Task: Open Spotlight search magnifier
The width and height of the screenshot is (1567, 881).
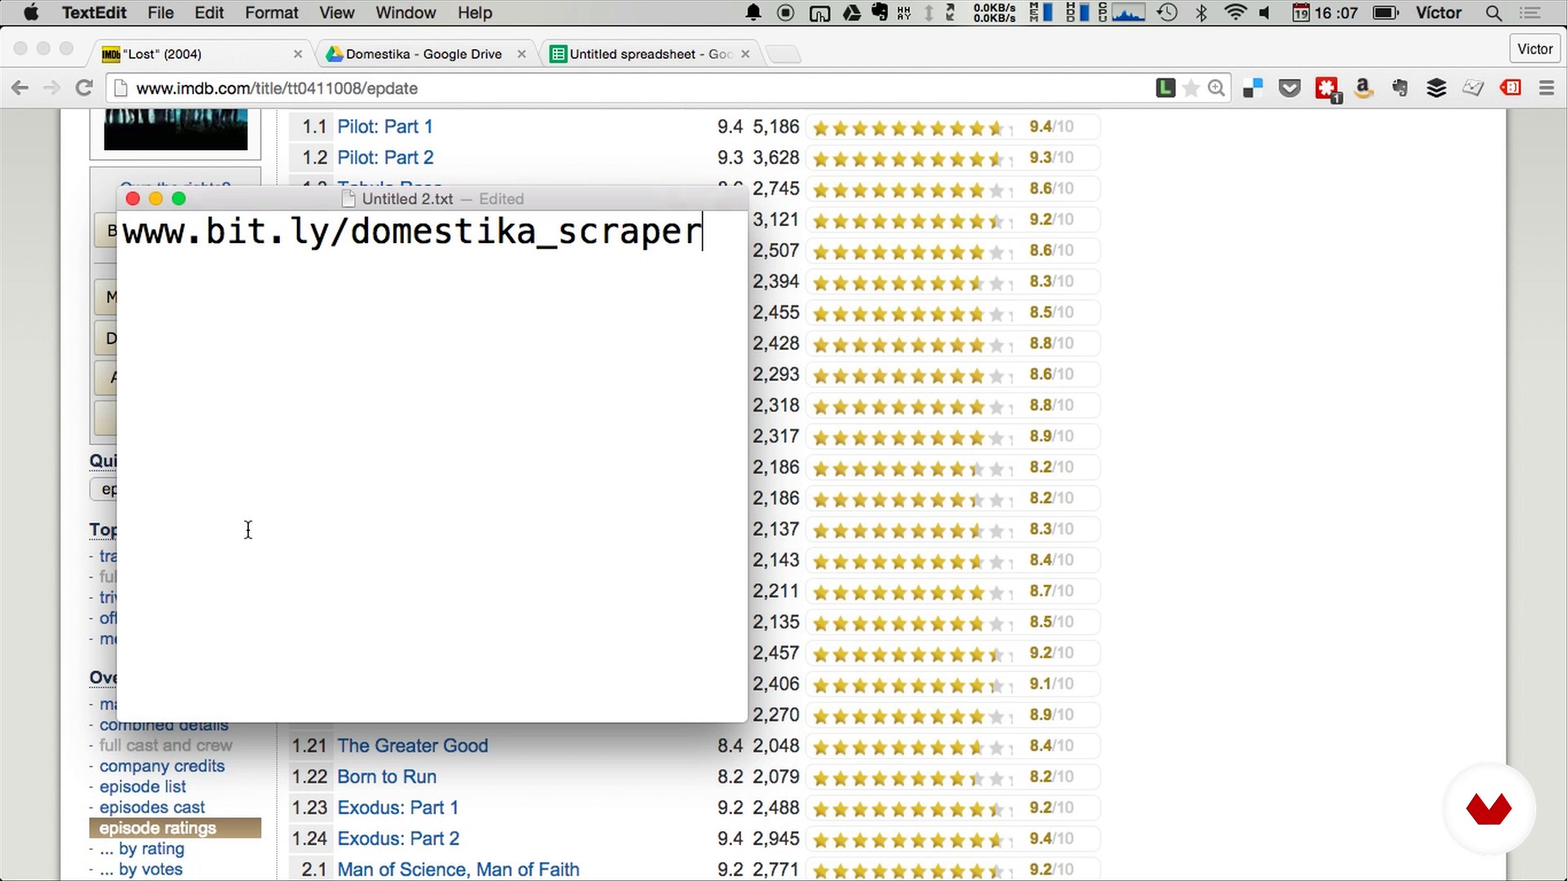Action: (x=1494, y=12)
